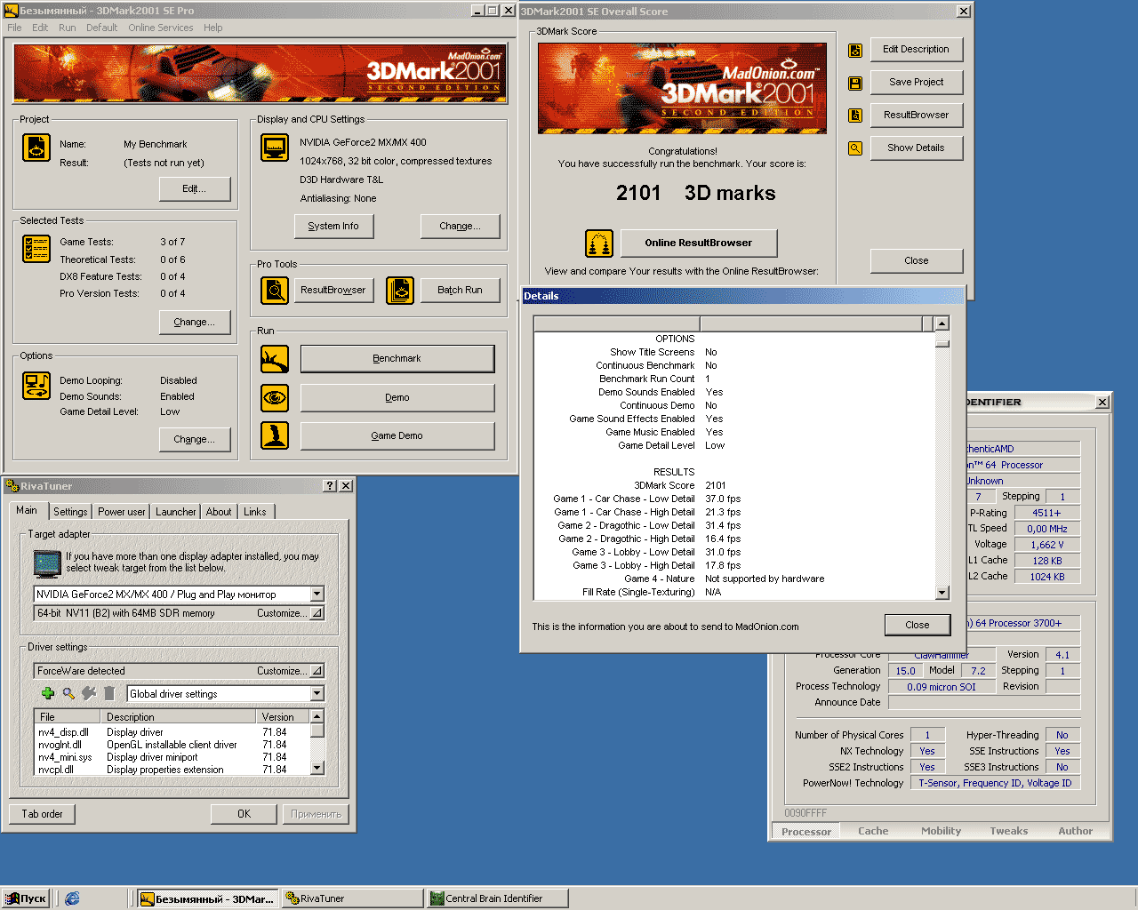Switch to Mobility tab in Central Brain Identifier
1138x910 pixels.
[x=941, y=831]
